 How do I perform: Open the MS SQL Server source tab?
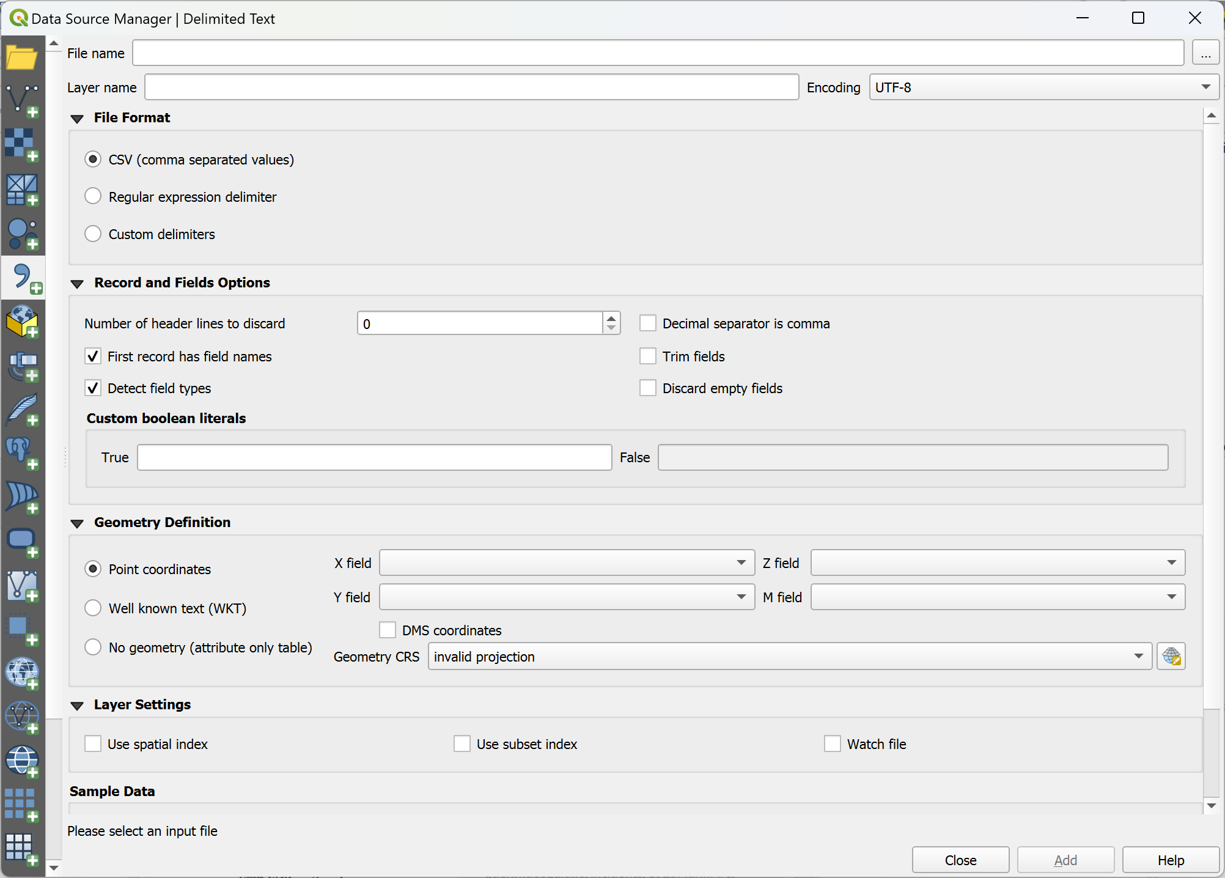coord(23,498)
